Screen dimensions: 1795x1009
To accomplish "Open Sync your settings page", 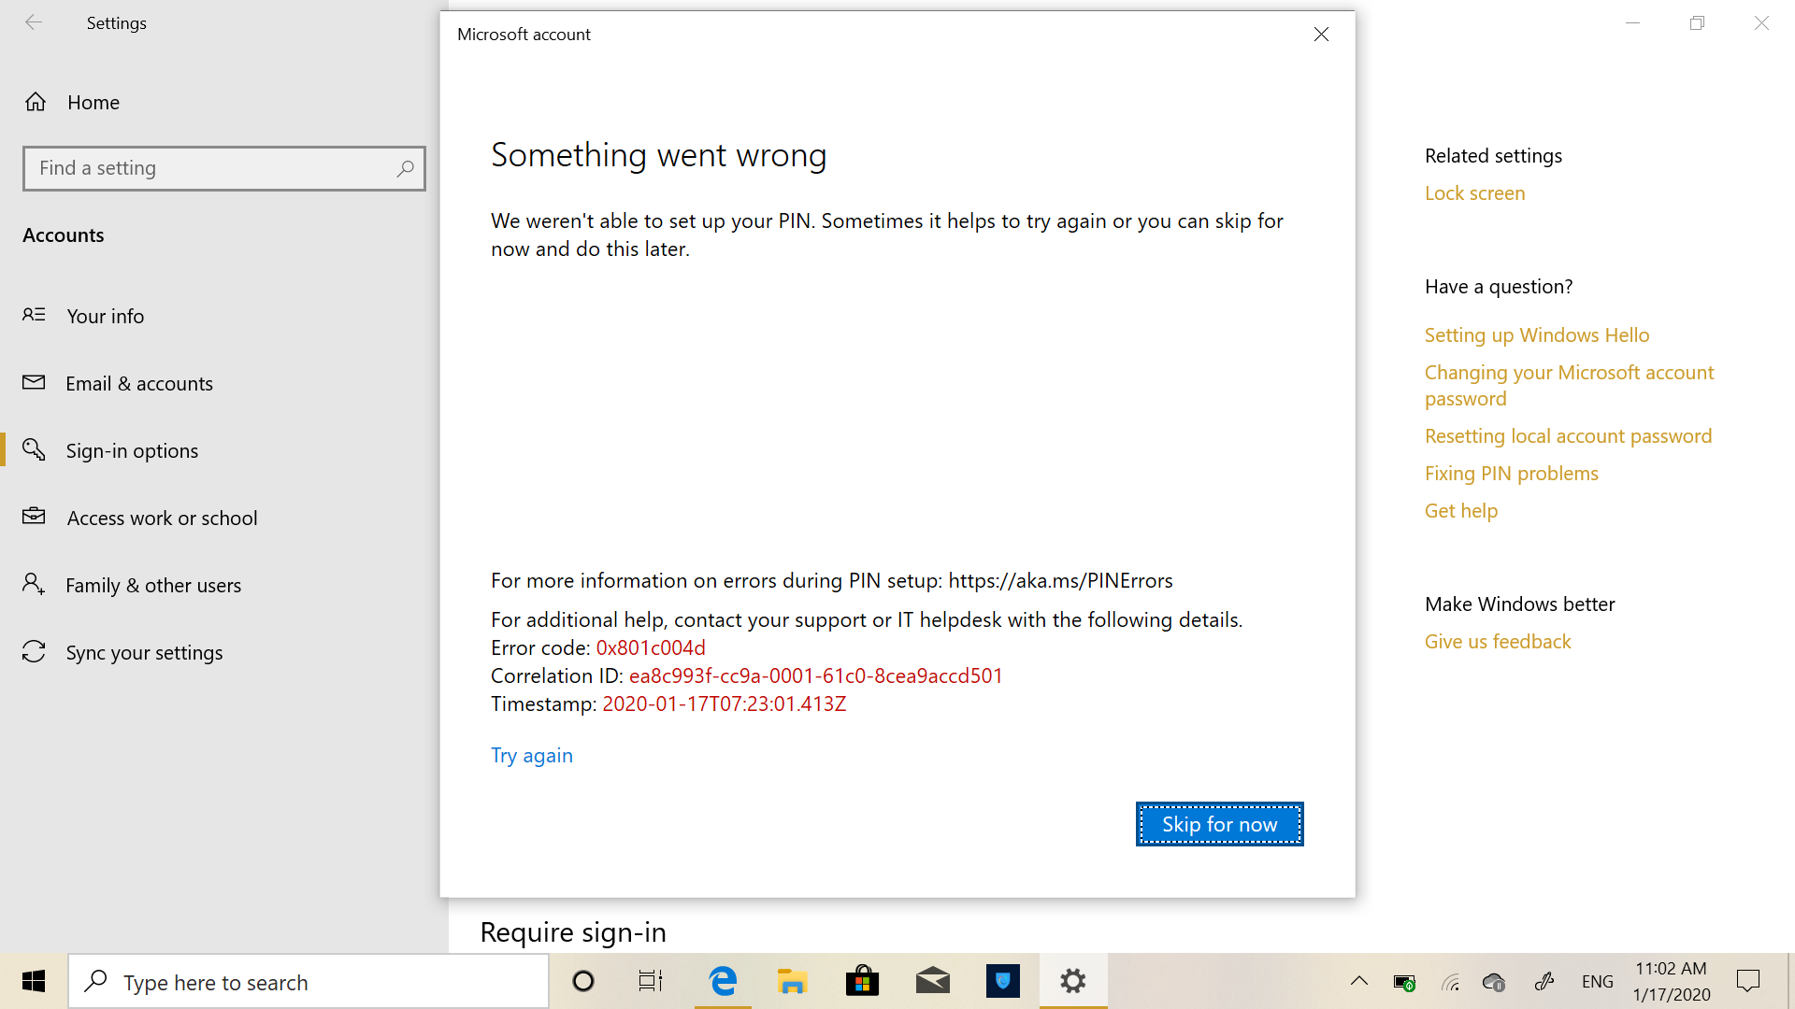I will point(144,652).
